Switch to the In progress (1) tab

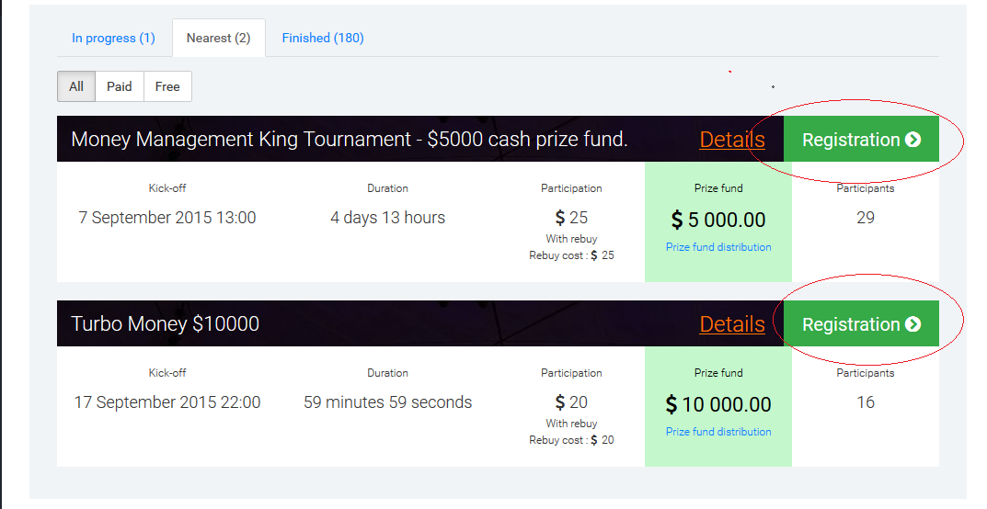113,38
